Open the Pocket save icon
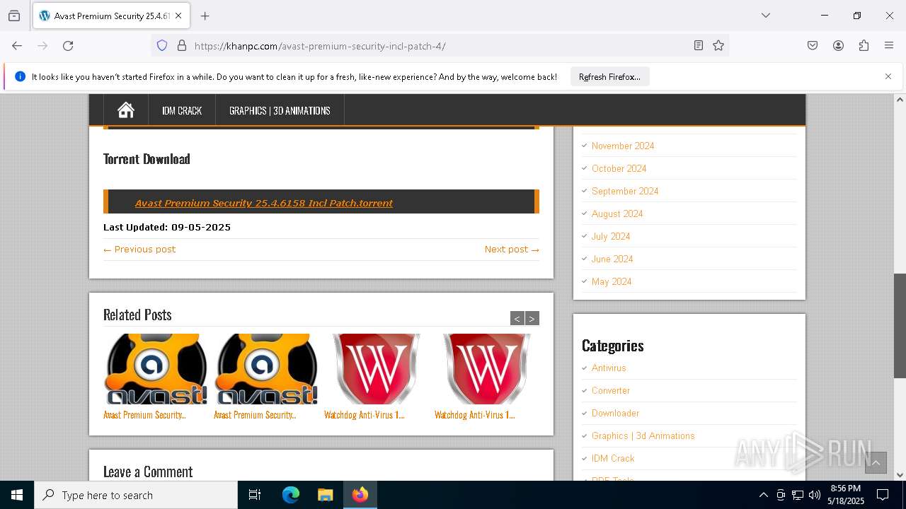 click(813, 46)
